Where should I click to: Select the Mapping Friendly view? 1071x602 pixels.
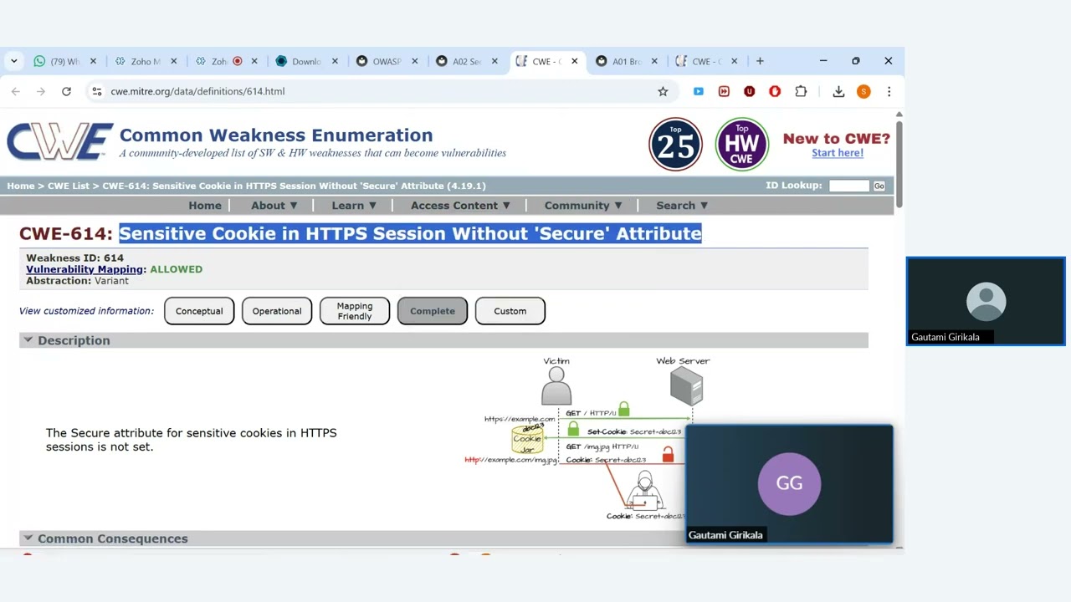pyautogui.click(x=355, y=311)
